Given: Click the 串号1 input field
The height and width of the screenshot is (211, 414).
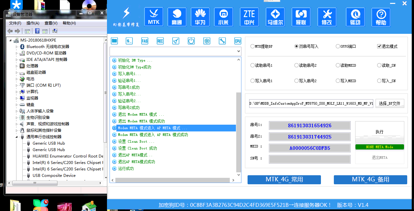Looking at the screenshot, I should [310, 125].
